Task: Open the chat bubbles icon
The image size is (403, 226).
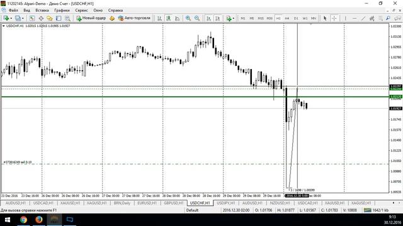Action: click(x=398, y=18)
